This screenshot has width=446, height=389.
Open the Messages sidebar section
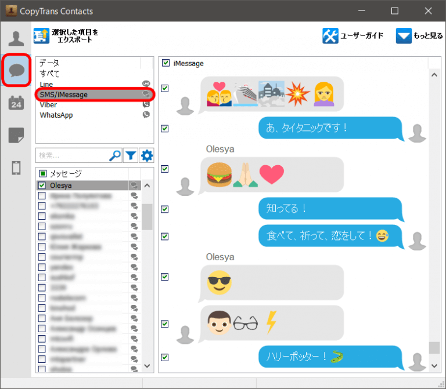tap(16, 70)
